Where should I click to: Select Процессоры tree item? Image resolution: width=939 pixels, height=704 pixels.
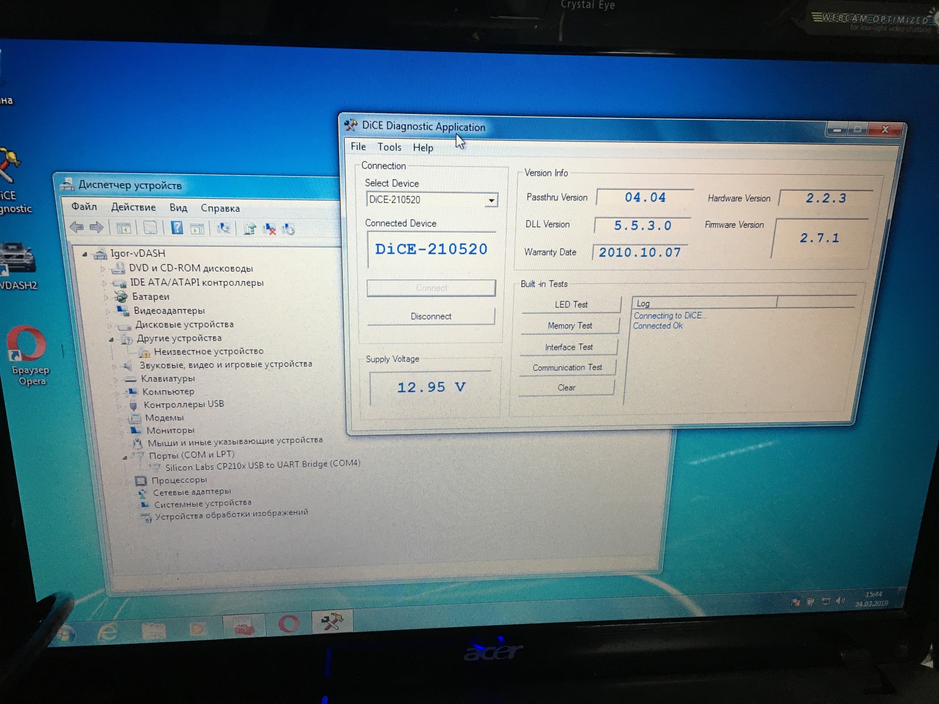pyautogui.click(x=179, y=480)
